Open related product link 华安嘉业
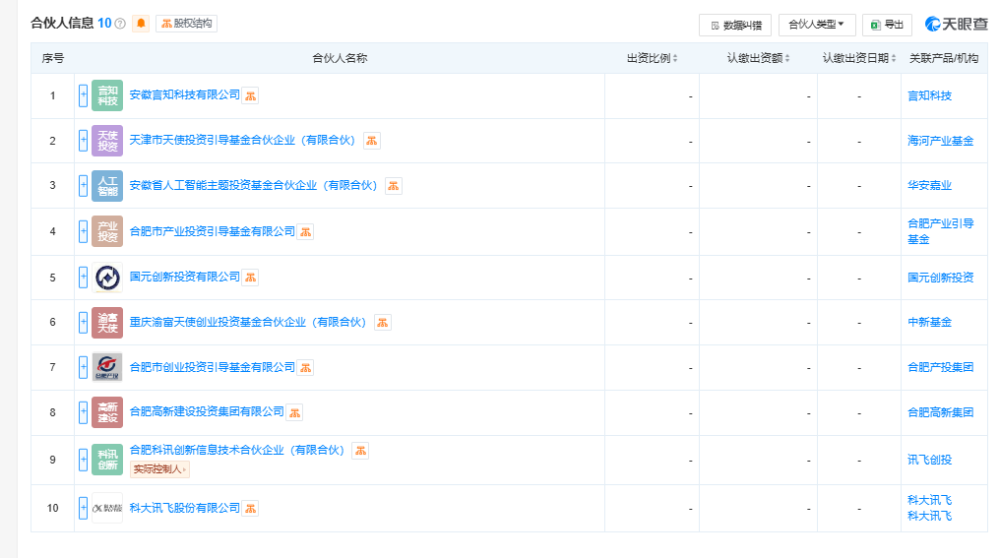Viewport: 999px width, 558px height. [929, 185]
